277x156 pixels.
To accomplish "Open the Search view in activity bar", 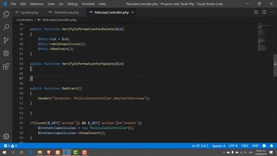I will click(6, 27).
